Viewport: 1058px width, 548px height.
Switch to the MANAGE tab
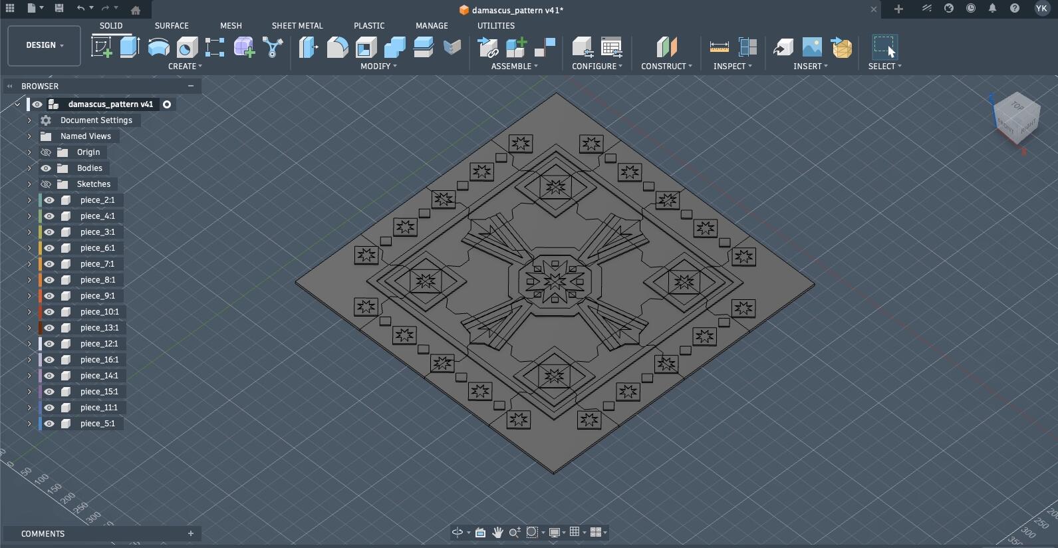click(432, 26)
